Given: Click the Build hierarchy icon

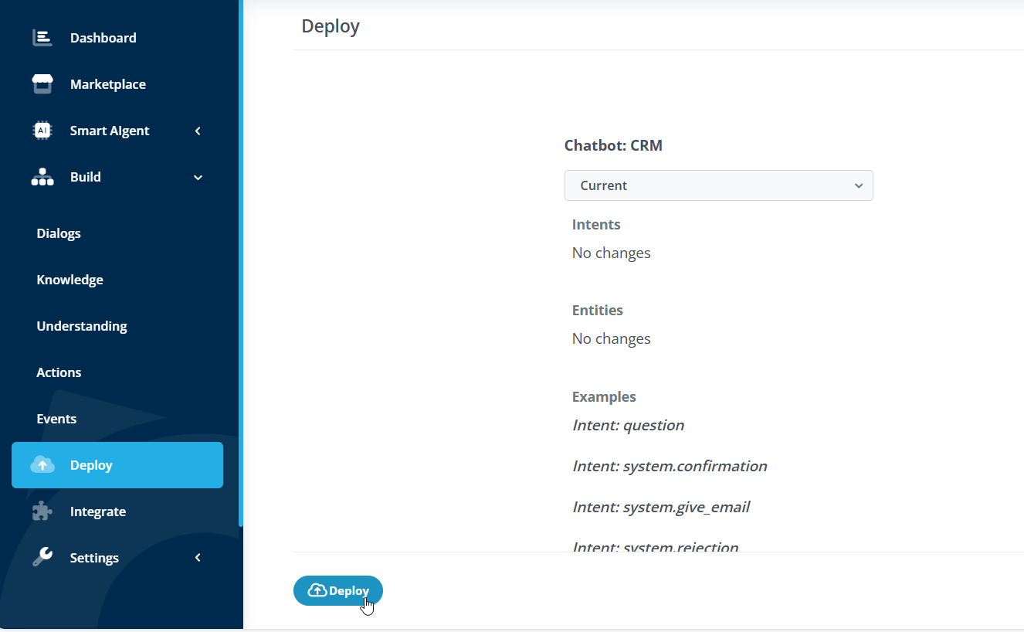Looking at the screenshot, I should (42, 177).
